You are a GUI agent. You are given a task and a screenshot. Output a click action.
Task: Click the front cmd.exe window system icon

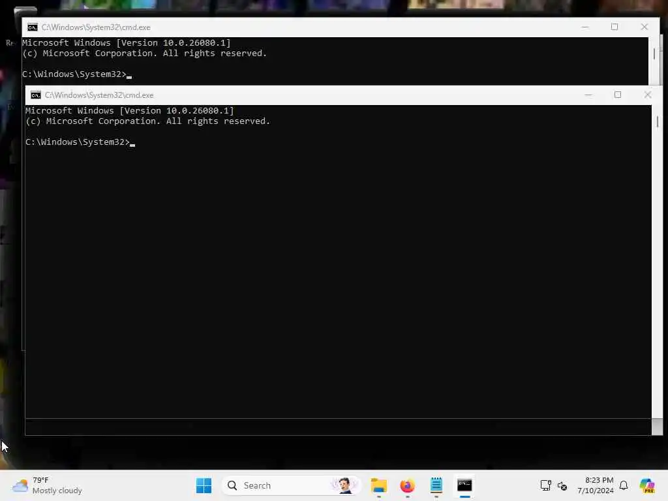36,95
